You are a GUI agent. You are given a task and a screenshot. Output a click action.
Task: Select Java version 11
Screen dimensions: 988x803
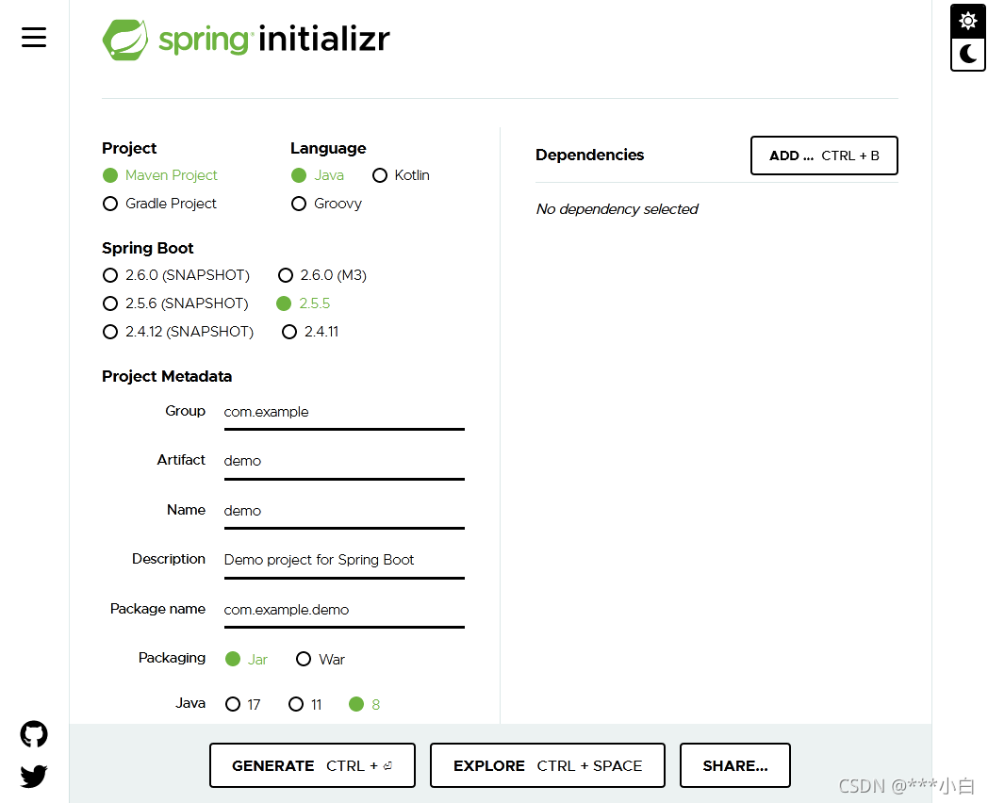(305, 704)
